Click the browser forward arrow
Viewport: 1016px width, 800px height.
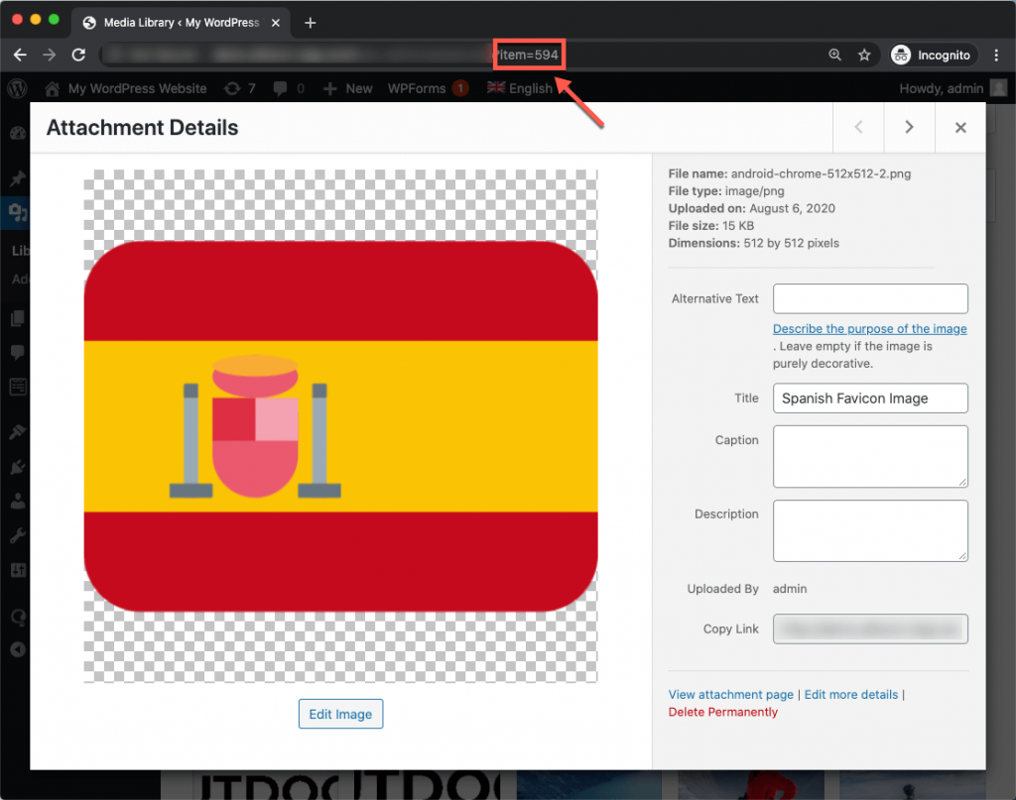pos(50,55)
